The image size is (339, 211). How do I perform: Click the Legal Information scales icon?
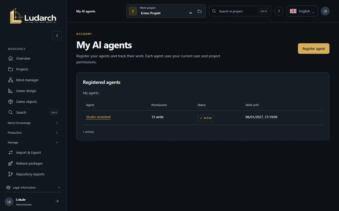[x=8, y=188]
